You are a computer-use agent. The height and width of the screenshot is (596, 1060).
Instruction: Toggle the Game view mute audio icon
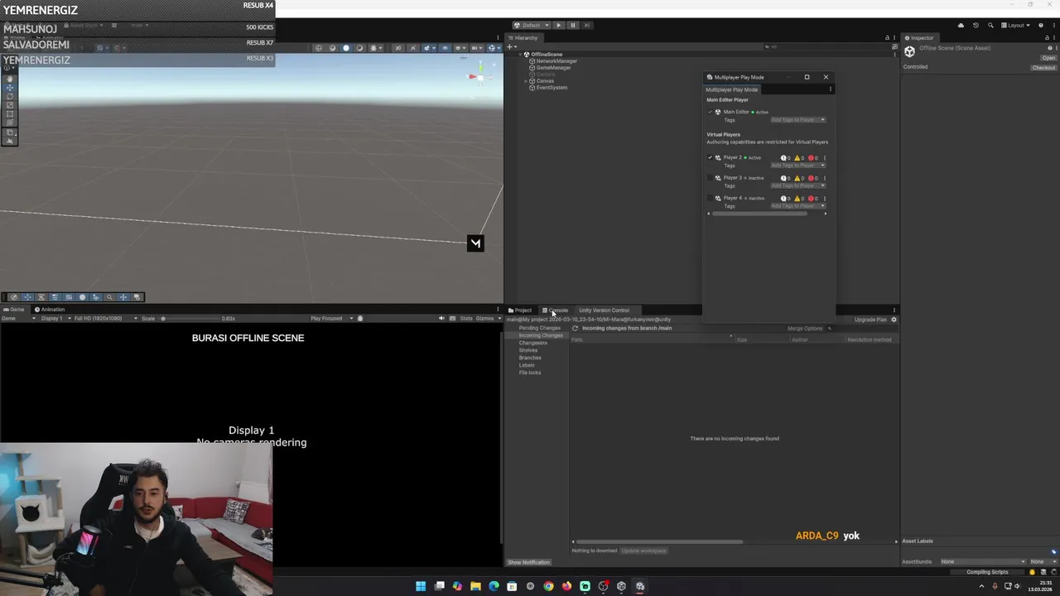coord(441,318)
